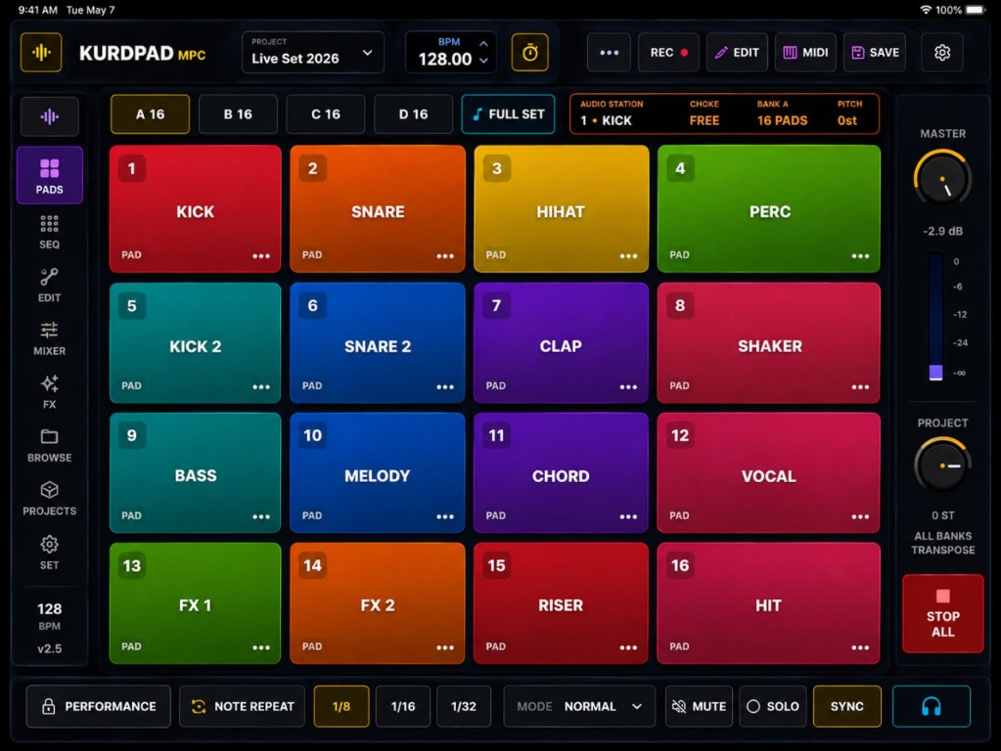
Task: Select the FULL SET tab
Action: pos(508,114)
